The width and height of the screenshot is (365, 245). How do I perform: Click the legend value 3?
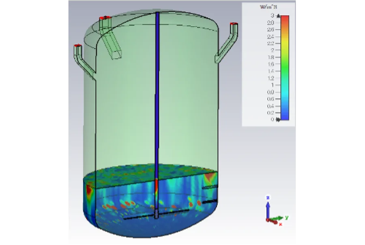click(x=273, y=15)
